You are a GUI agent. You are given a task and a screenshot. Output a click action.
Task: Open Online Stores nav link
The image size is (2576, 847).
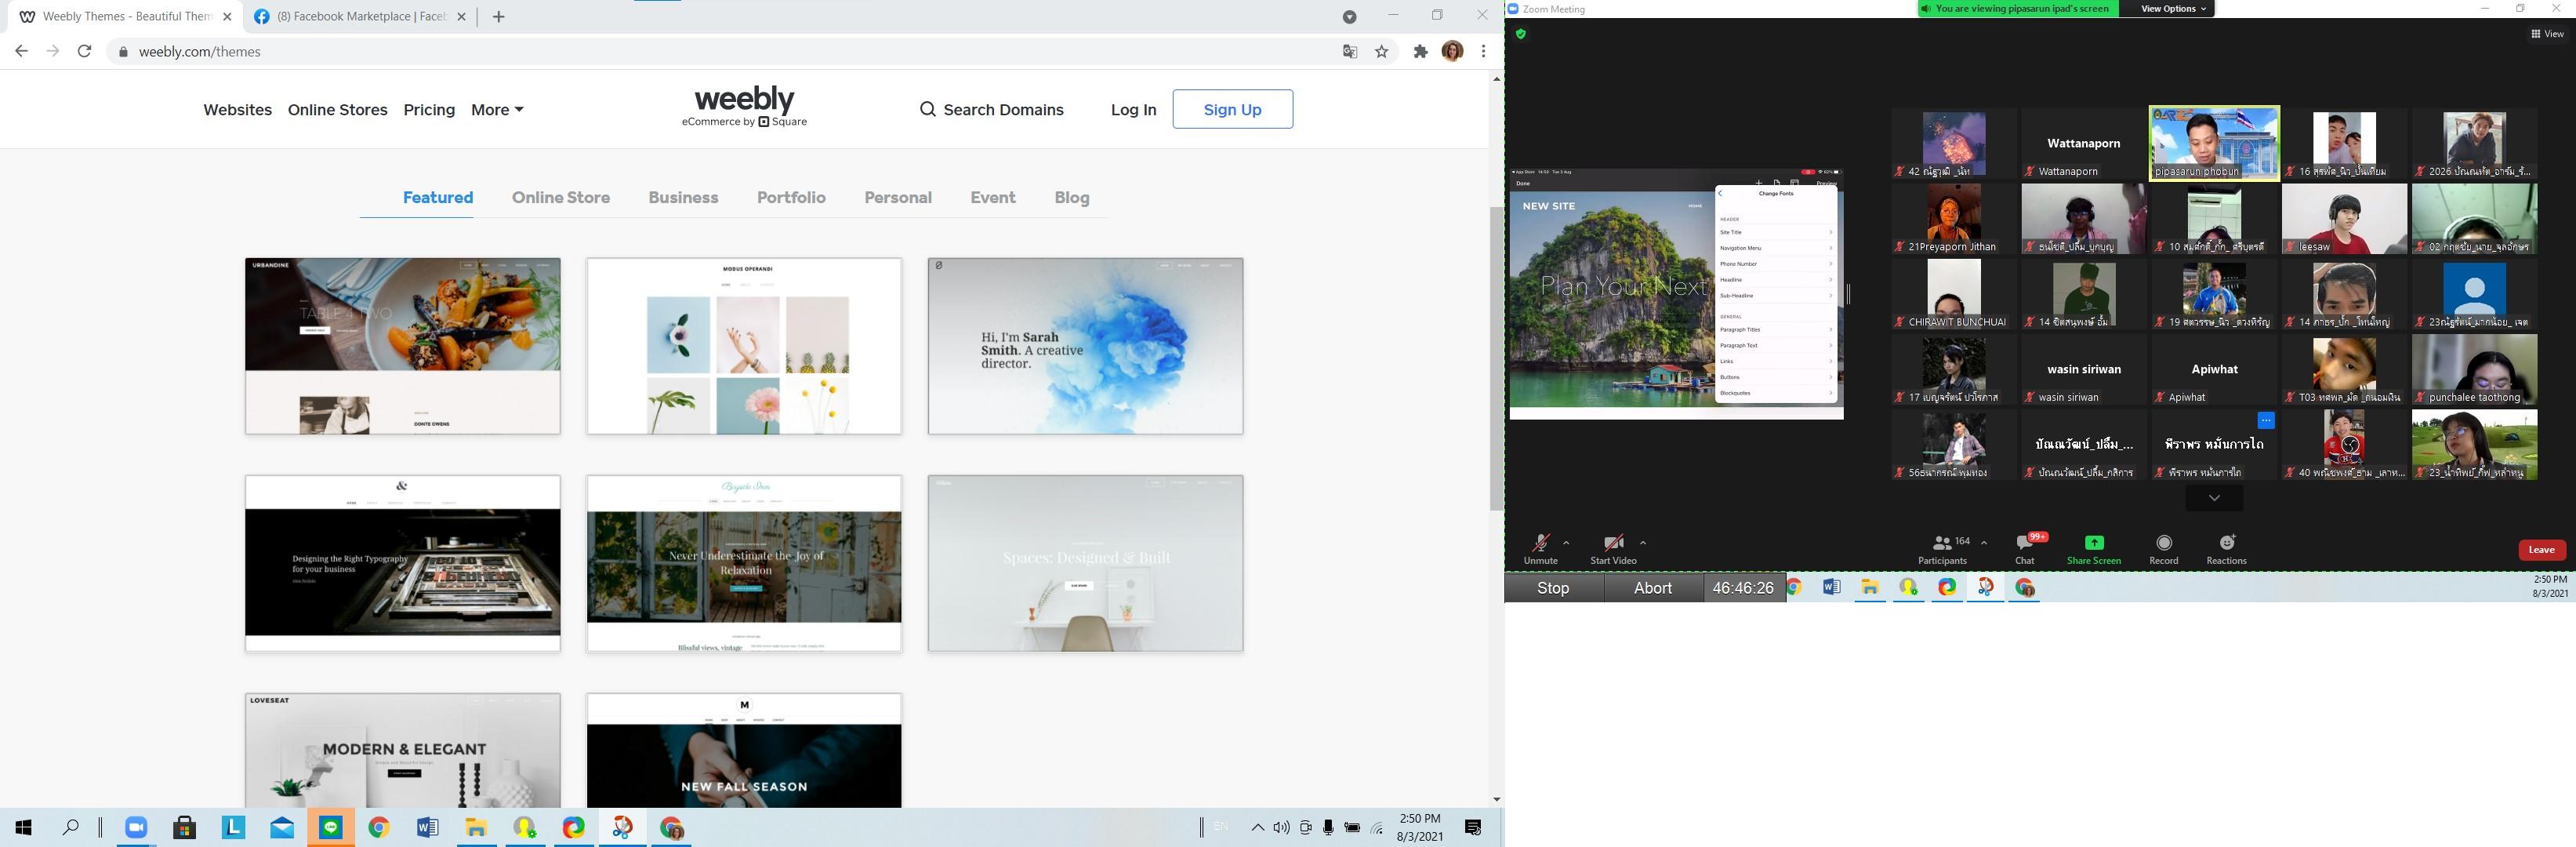click(337, 110)
